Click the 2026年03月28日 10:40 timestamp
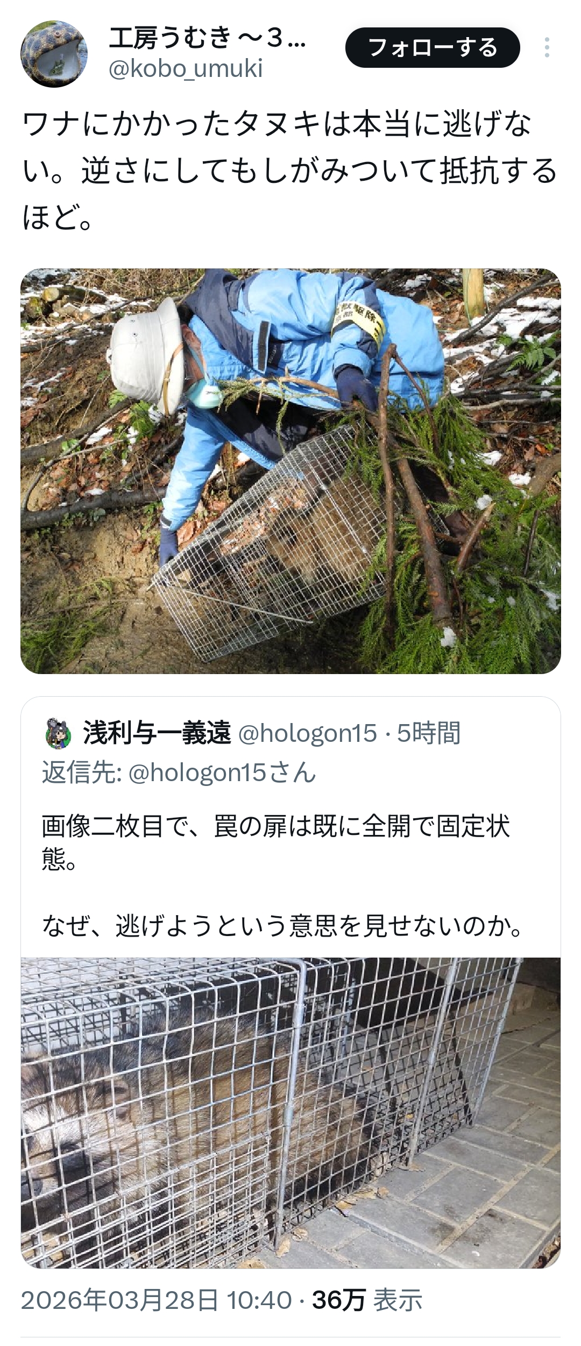The width and height of the screenshot is (581, 1346). tap(156, 1300)
